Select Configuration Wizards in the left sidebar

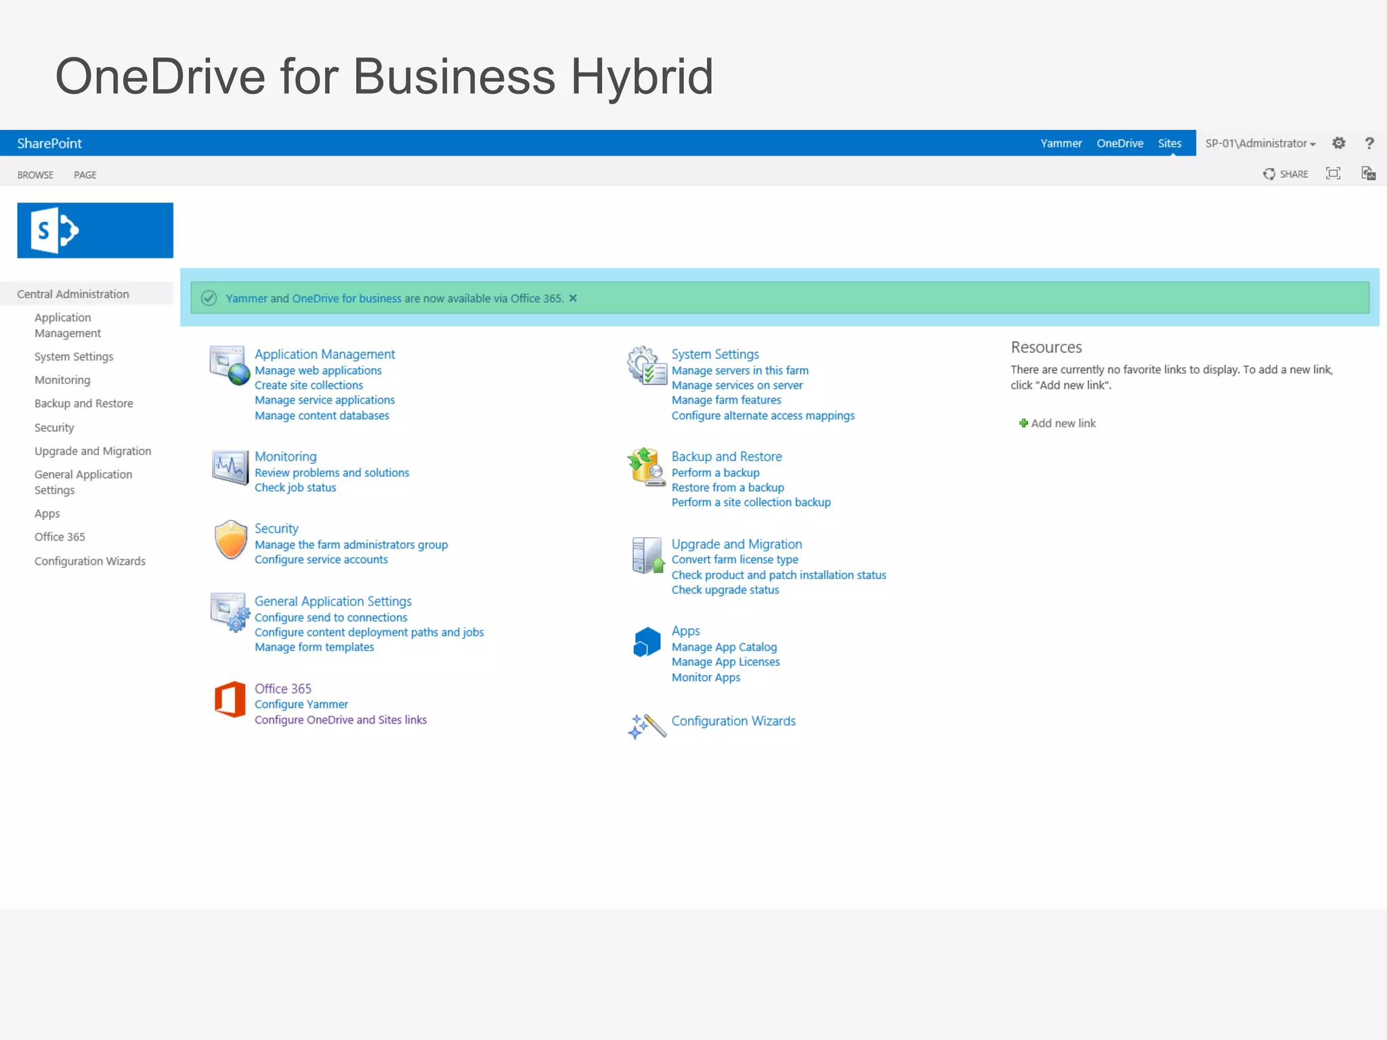click(90, 561)
